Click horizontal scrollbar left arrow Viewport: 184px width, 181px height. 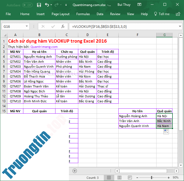pyautogui.click(x=117, y=171)
